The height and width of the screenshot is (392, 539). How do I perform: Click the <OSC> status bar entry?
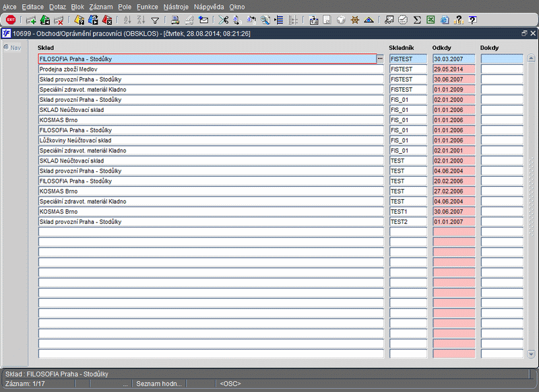pyautogui.click(x=230, y=384)
